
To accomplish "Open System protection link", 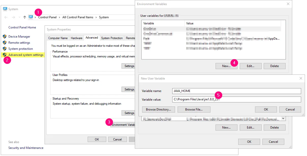I will tap(21, 49).
